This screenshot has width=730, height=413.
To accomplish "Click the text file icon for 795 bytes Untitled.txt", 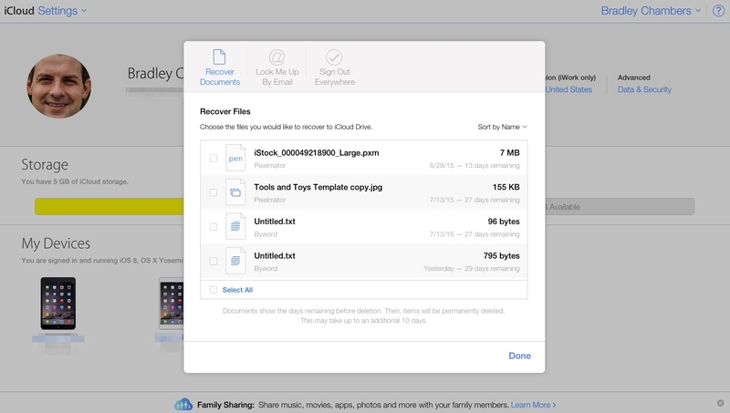I will [235, 261].
